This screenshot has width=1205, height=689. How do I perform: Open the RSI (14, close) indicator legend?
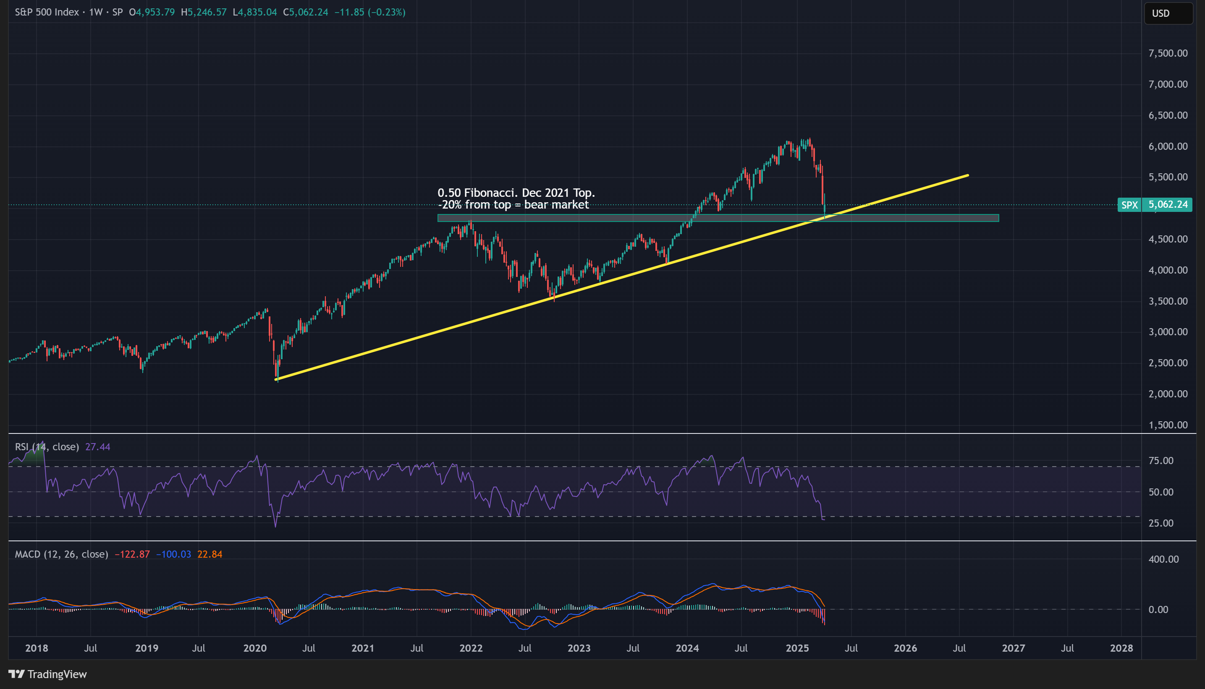(47, 447)
